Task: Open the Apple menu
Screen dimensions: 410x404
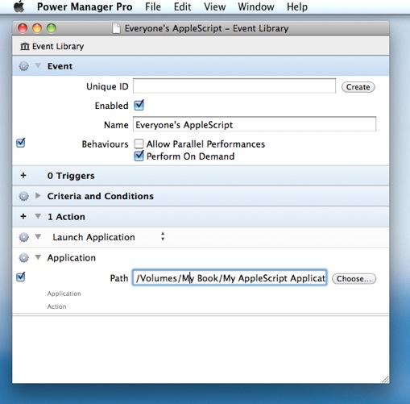Action: [19, 6]
